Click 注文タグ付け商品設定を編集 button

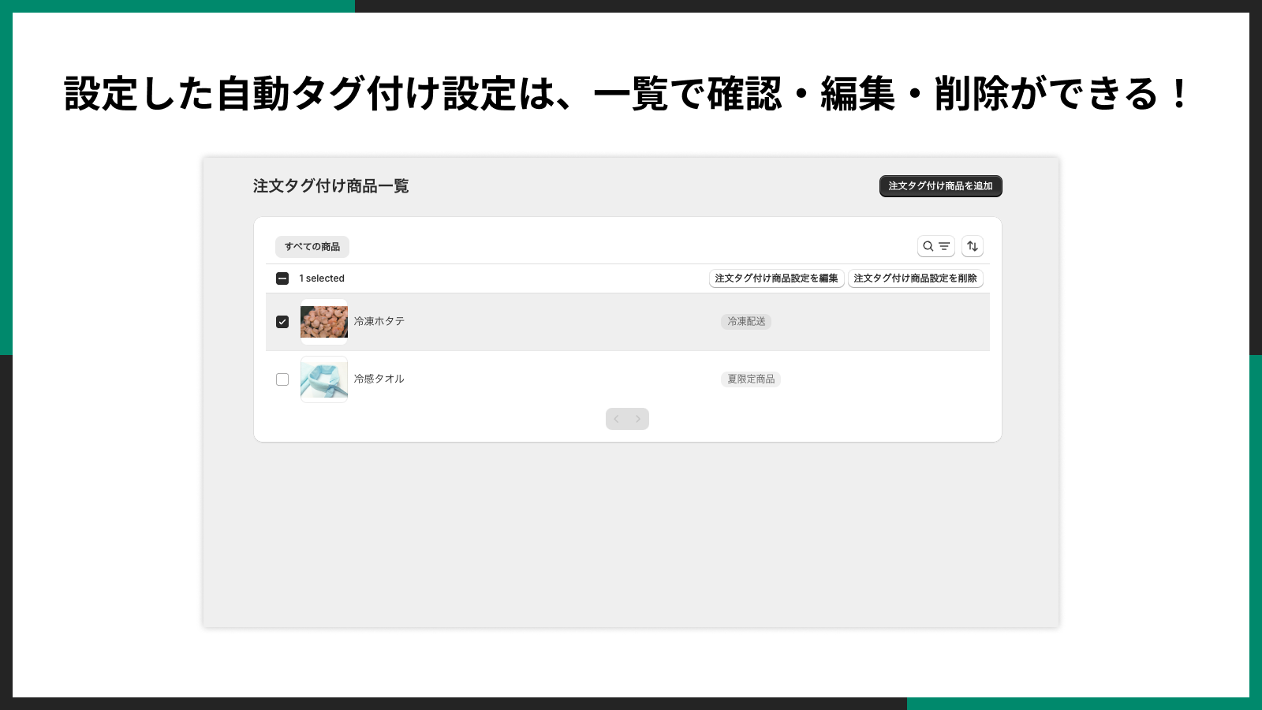point(776,278)
